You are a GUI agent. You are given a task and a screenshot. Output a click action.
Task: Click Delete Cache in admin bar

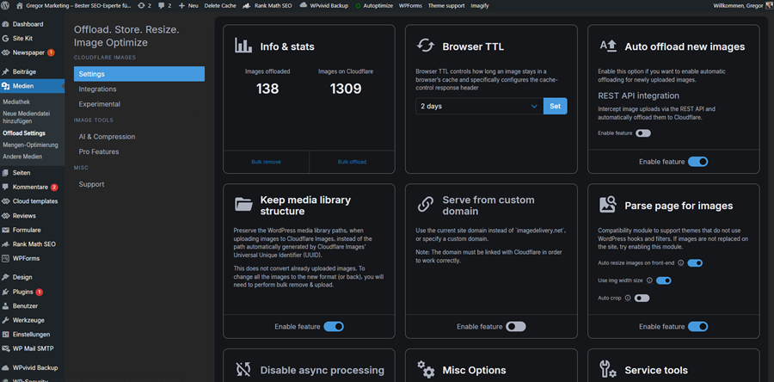click(221, 6)
